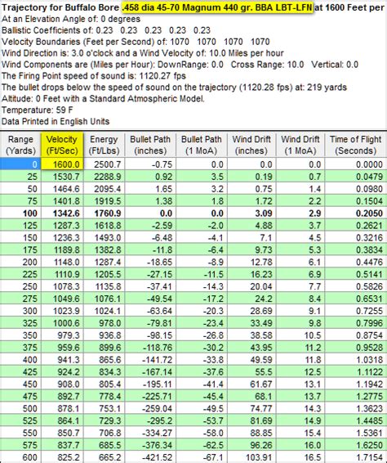Viewport: 387px width, 463px height.
Task: Select the Ballistic Coefficients text line
Action: tap(106, 30)
